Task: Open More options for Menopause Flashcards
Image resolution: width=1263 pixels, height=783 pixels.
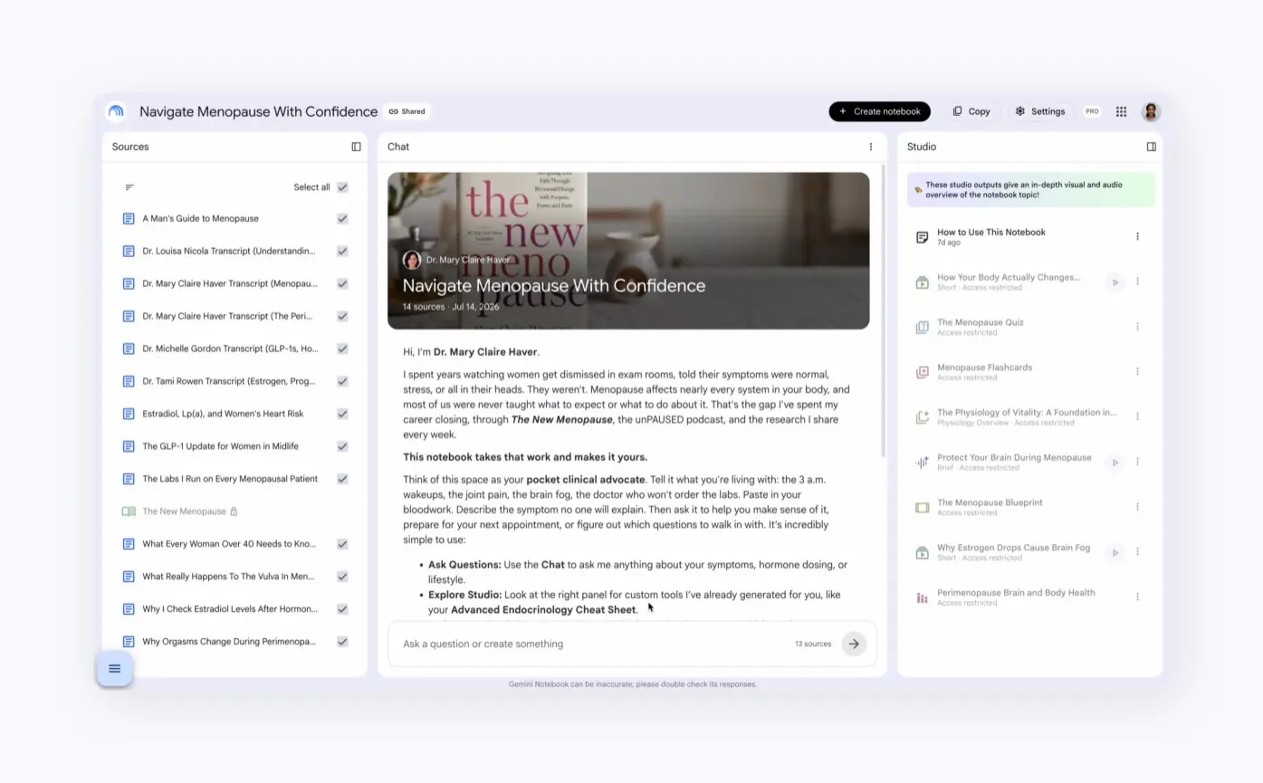Action: click(x=1137, y=372)
